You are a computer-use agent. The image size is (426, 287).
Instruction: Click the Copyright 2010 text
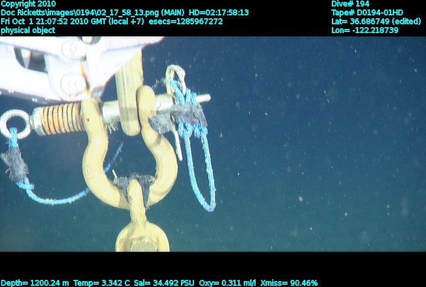tap(28, 4)
